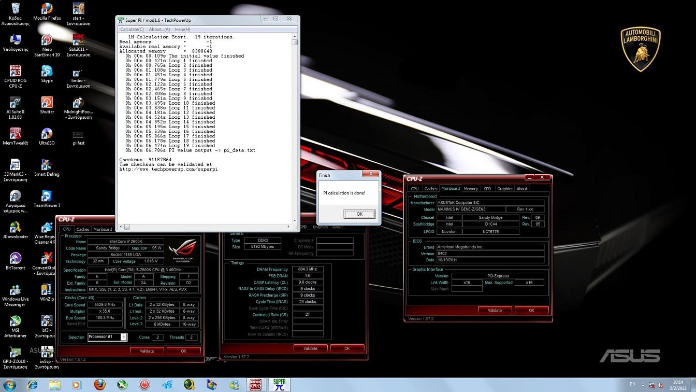Open the Skype desktop shortcut

[x=47, y=74]
